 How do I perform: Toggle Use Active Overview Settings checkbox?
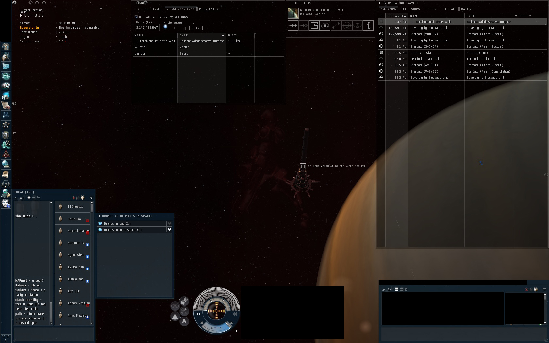(x=136, y=17)
